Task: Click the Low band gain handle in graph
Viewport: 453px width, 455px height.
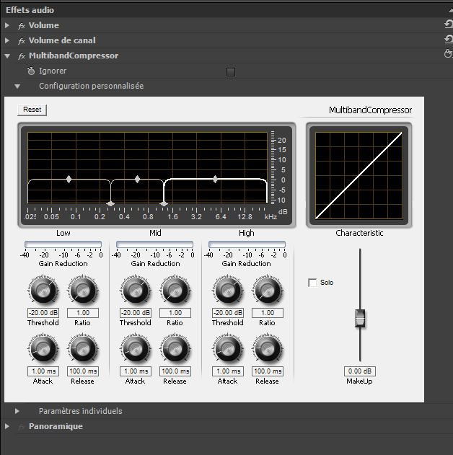Action: [x=69, y=179]
